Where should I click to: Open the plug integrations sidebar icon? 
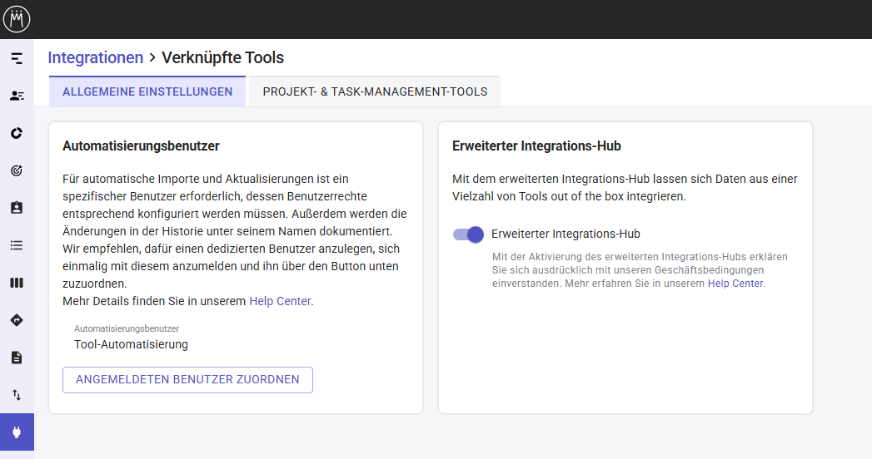point(17,432)
